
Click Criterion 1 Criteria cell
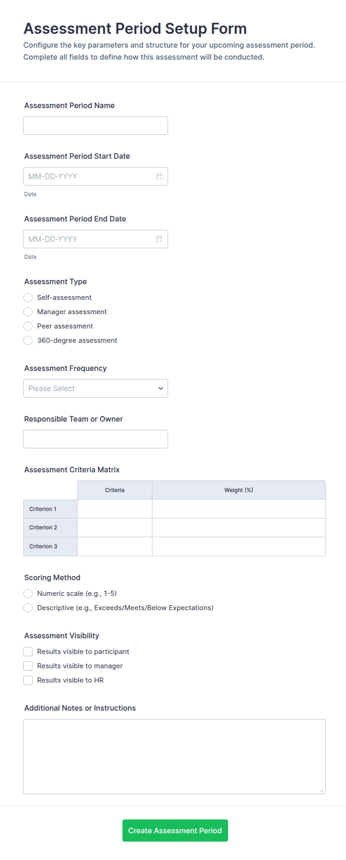[x=115, y=509]
